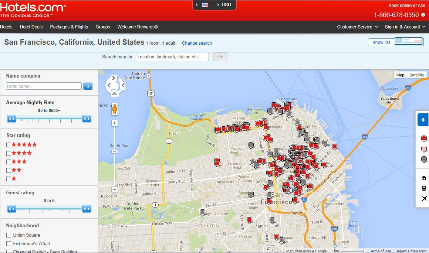Viewport: 429px width, 253px height.
Task: Click the show list button
Action: coord(381,42)
